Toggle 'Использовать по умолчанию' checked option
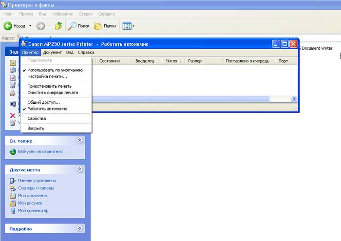 pos(55,70)
